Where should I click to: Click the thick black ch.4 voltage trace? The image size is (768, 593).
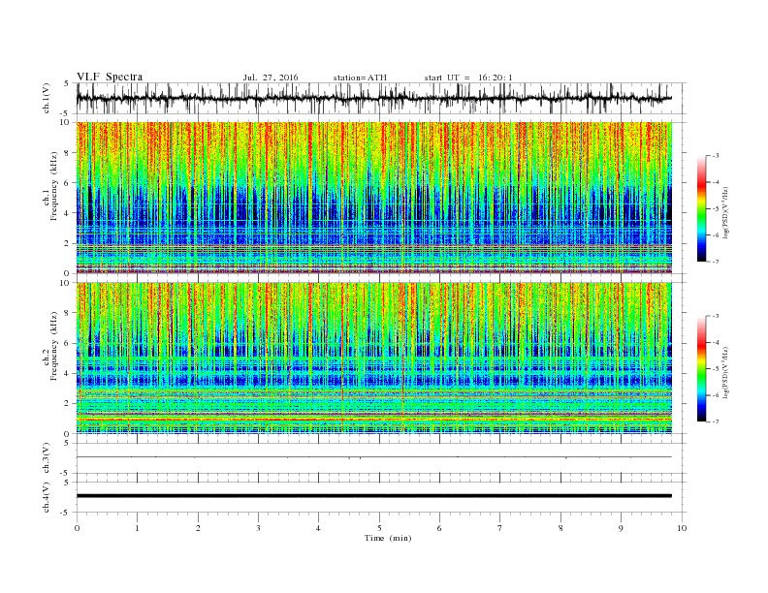click(x=374, y=496)
